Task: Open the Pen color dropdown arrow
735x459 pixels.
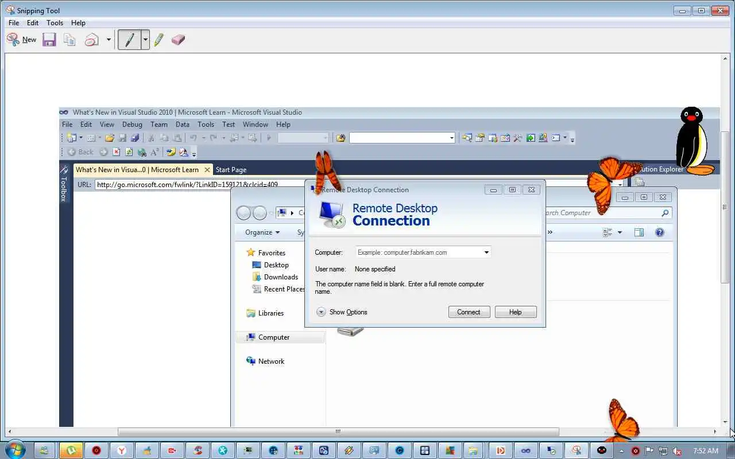Action: click(145, 40)
